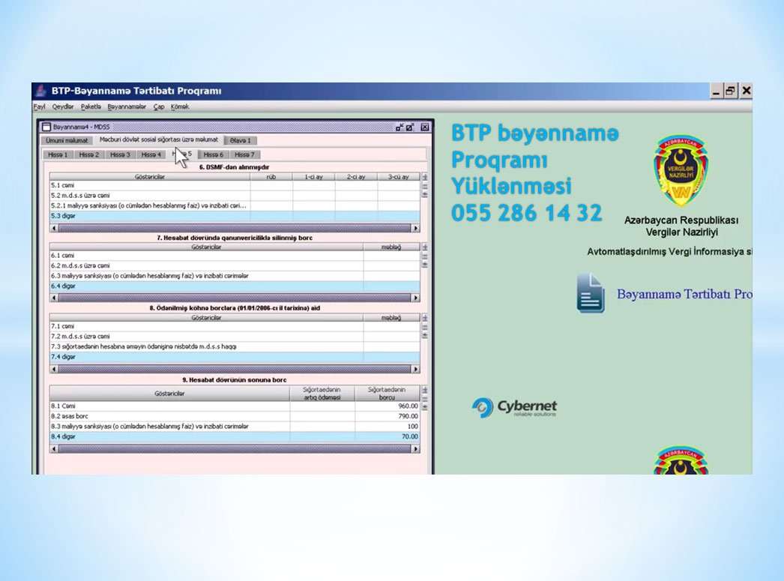The width and height of the screenshot is (784, 581).
Task: Select the 2-ci ay column header
Action: 357,177
